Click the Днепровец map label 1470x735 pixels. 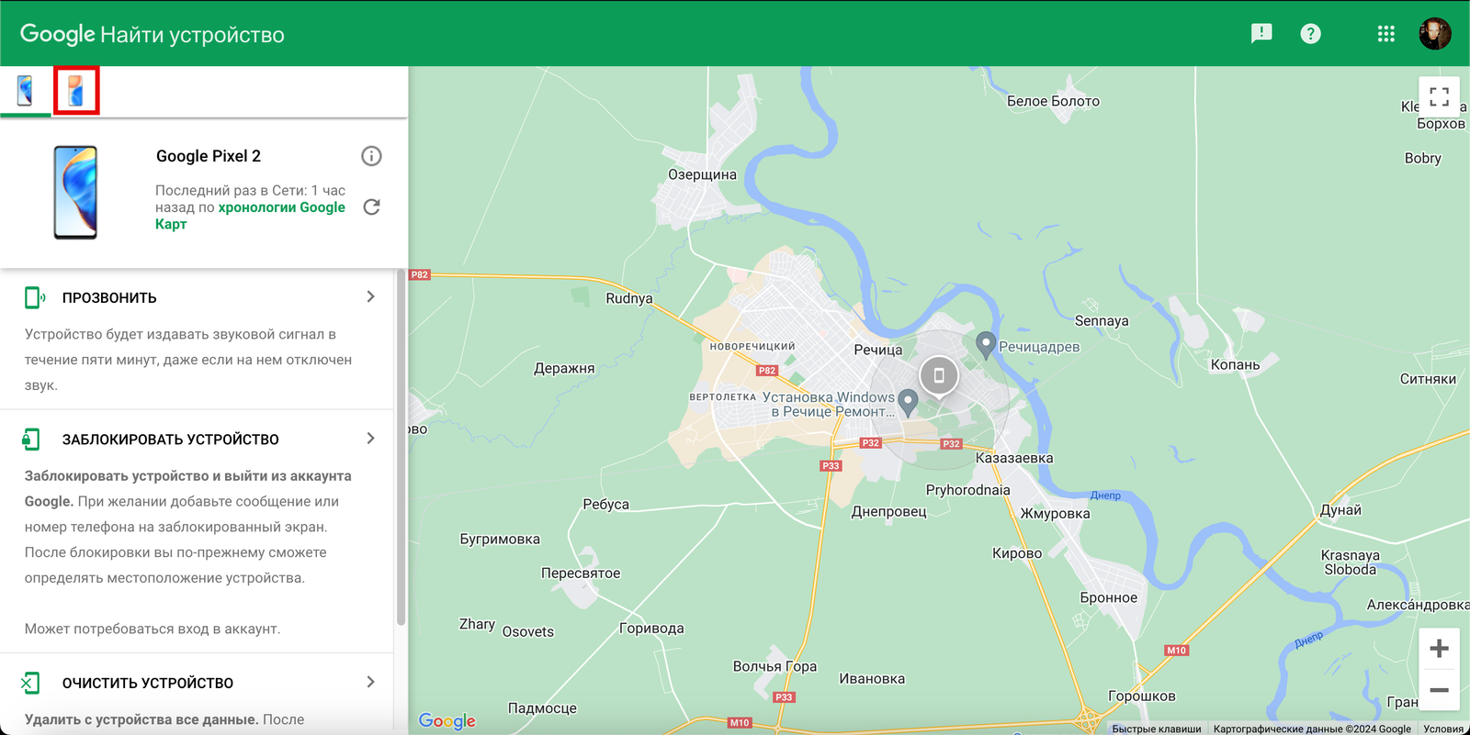click(889, 511)
